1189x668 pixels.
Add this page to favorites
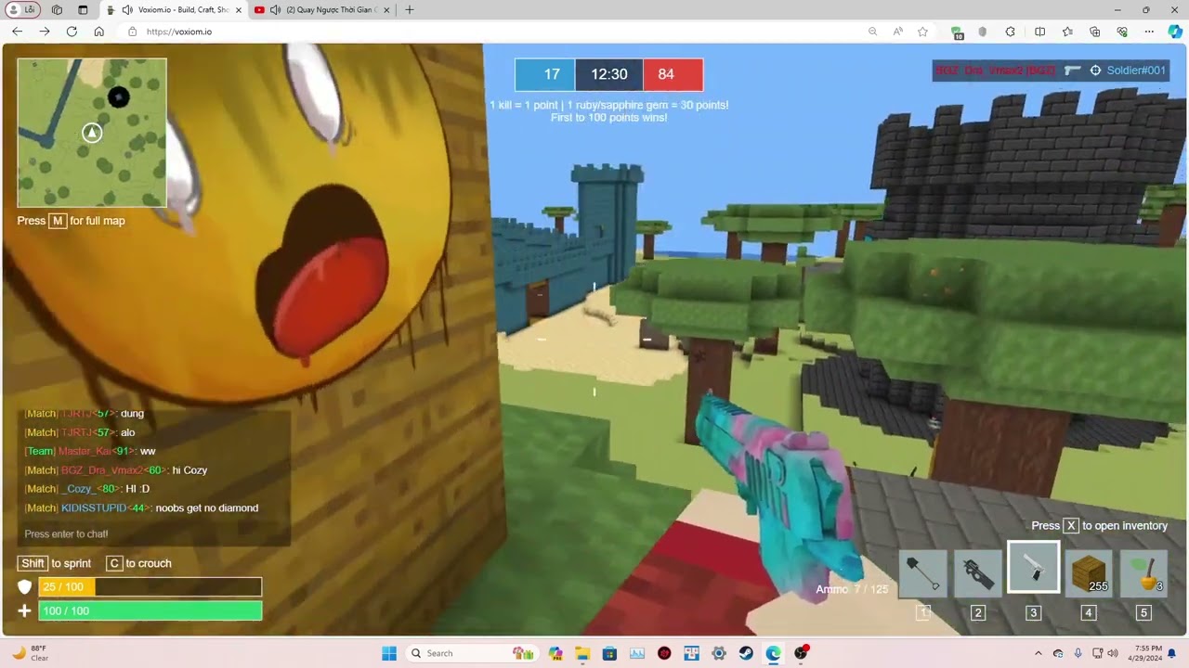(x=922, y=31)
